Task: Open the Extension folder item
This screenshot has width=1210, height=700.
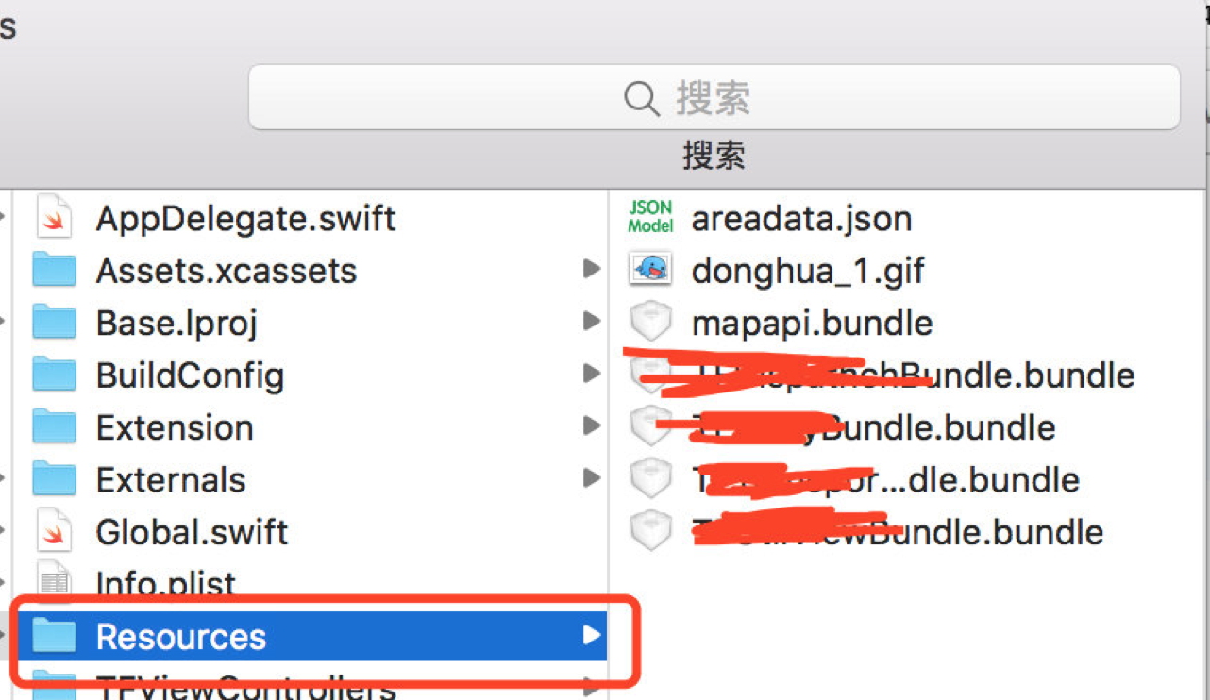Action: [175, 427]
